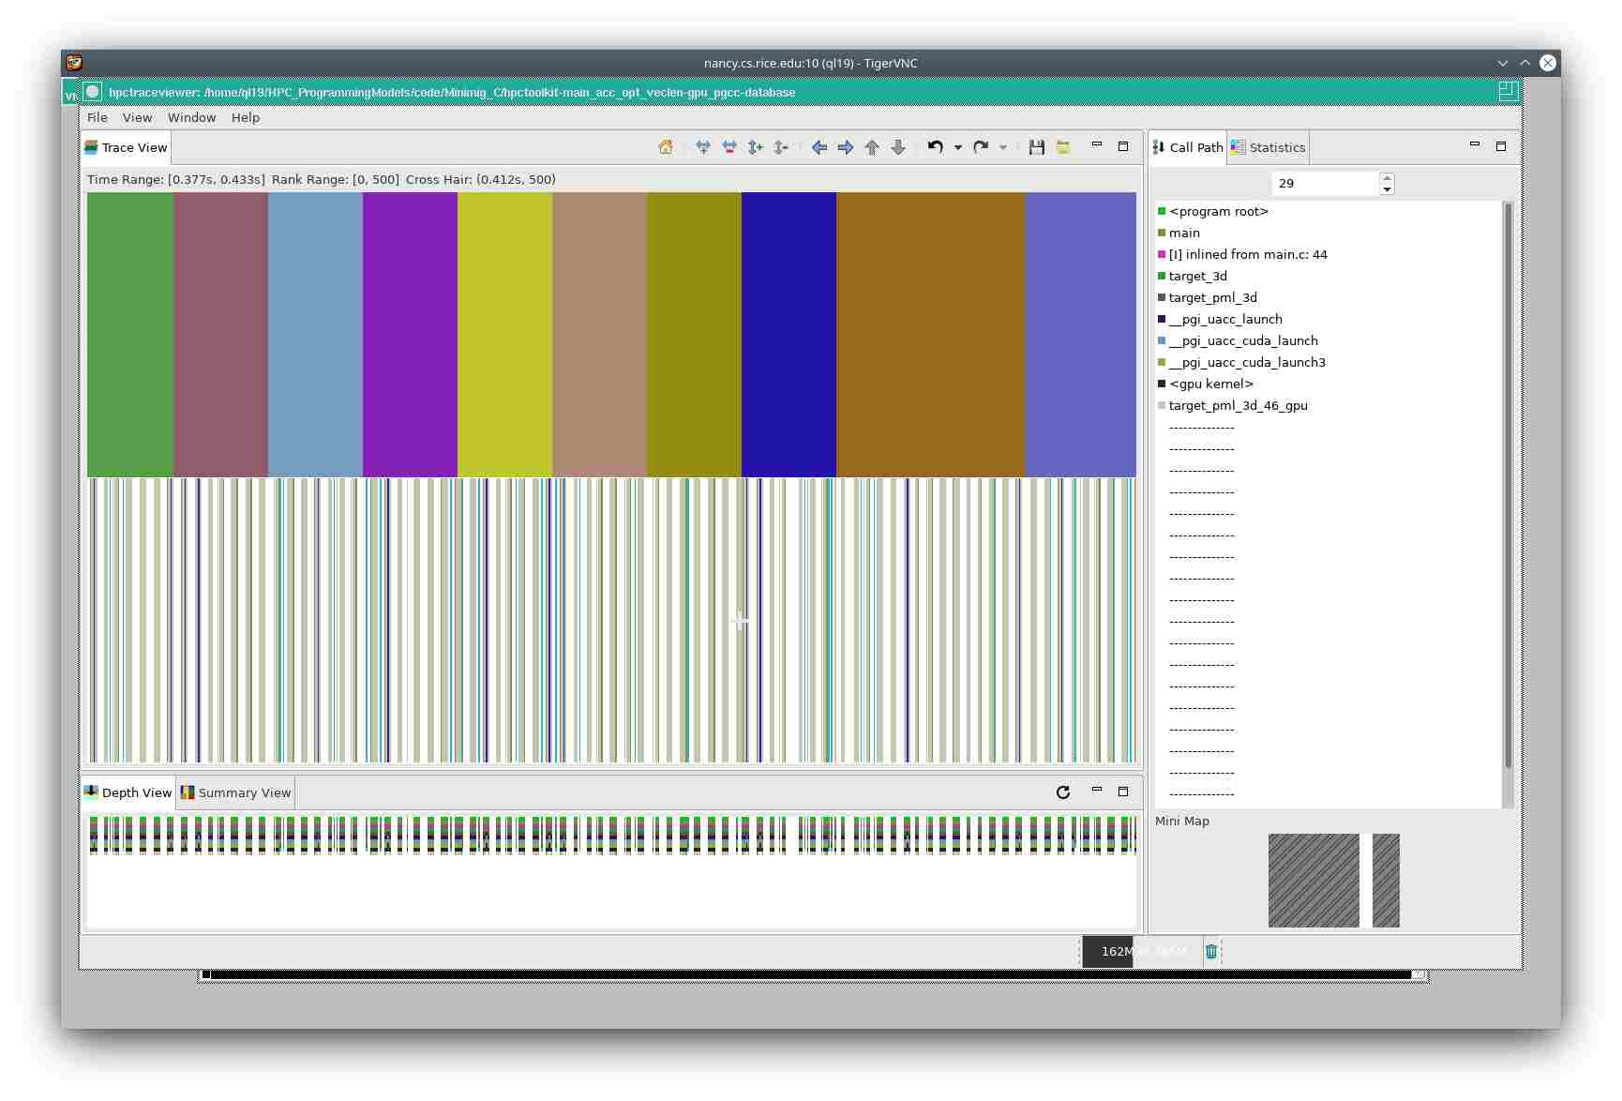Click the small Mini Map hatched region

pos(1386,881)
